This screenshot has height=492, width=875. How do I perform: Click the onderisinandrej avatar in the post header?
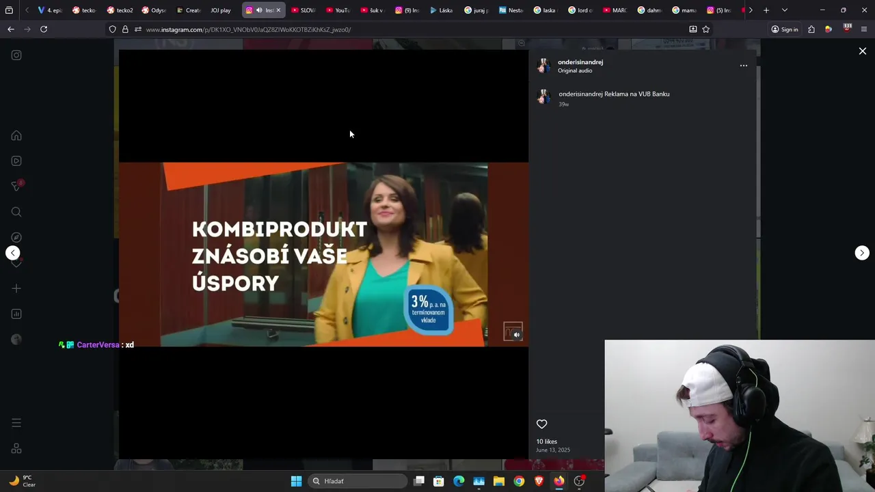[x=543, y=66]
